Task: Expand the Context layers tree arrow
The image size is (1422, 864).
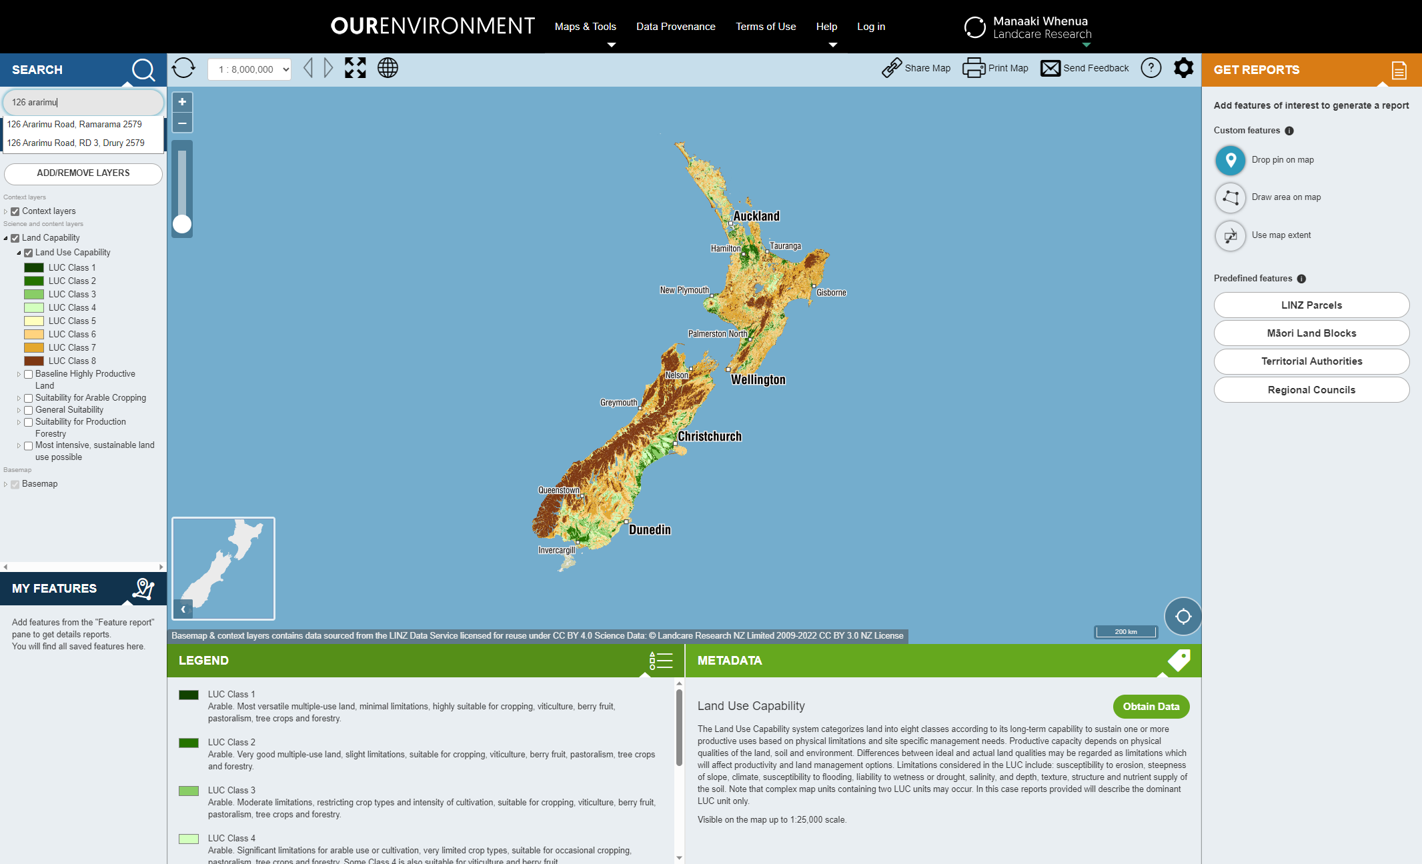Action: click(6, 211)
